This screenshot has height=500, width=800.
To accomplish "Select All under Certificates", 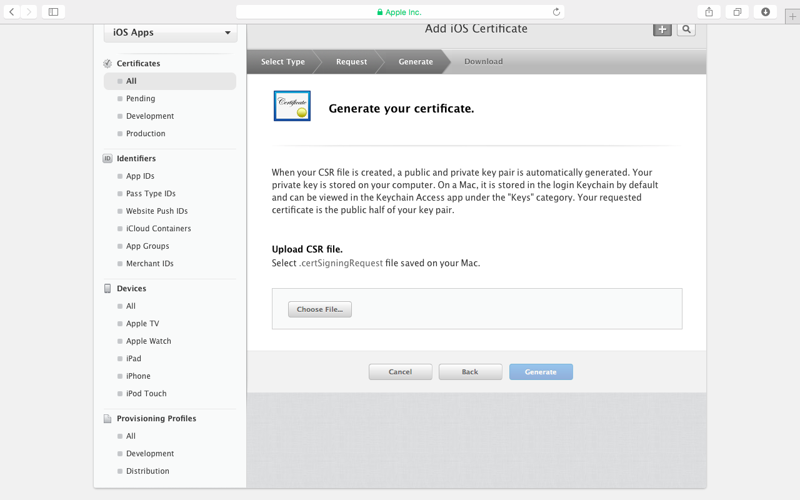I will coord(170,81).
